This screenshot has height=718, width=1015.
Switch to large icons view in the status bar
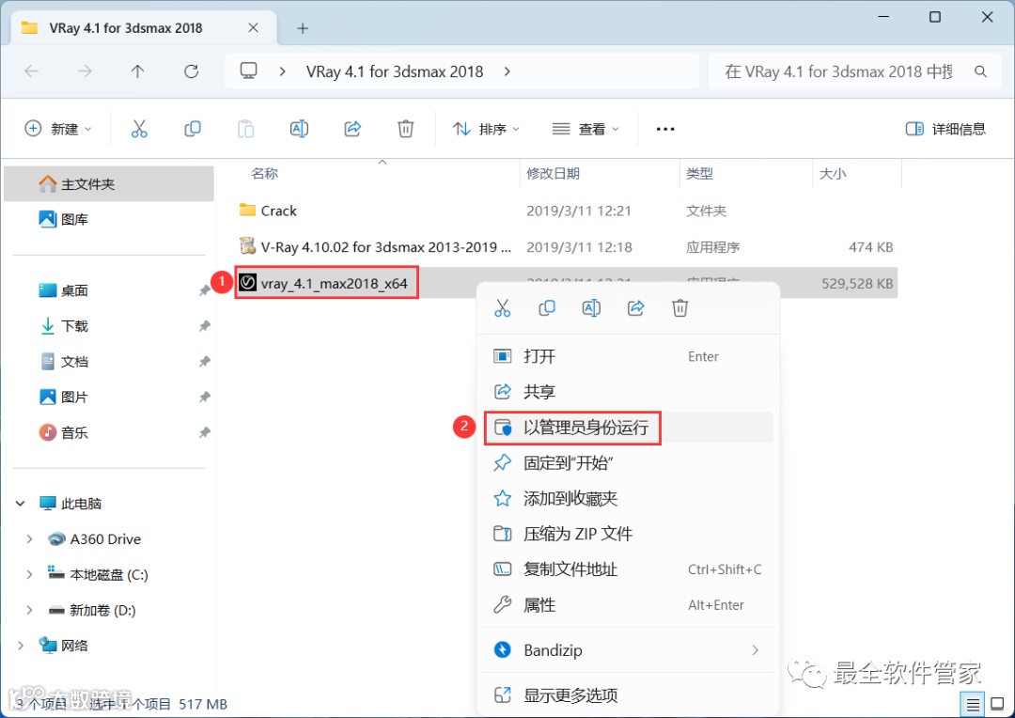[997, 705]
